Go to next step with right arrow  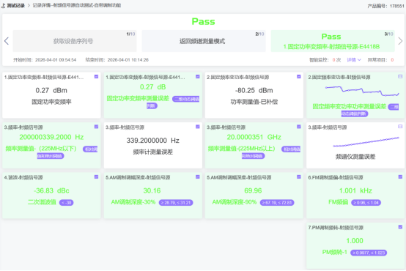(x=400, y=41)
